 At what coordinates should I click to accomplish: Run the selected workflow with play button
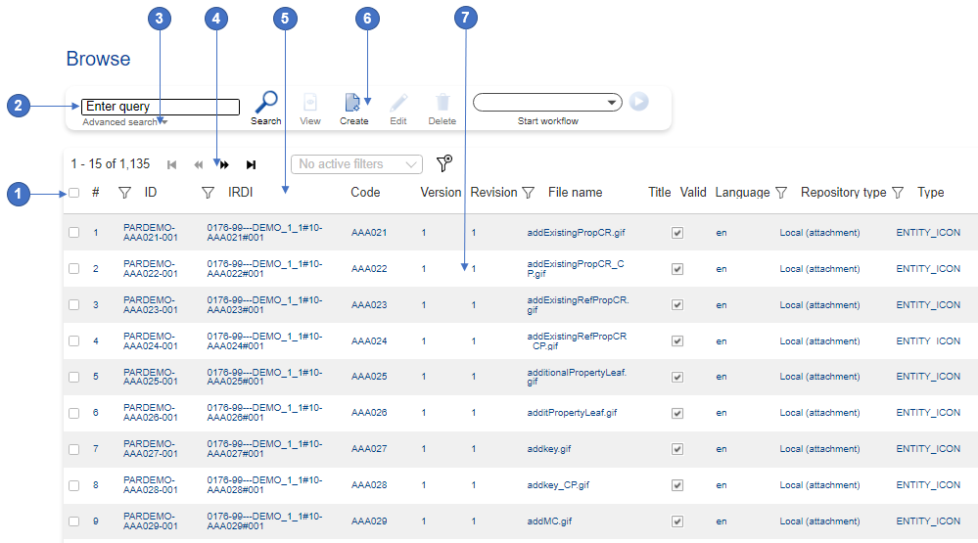pyautogui.click(x=638, y=102)
